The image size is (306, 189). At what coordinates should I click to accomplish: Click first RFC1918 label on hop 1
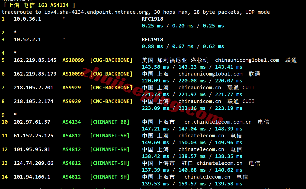pos(152,19)
